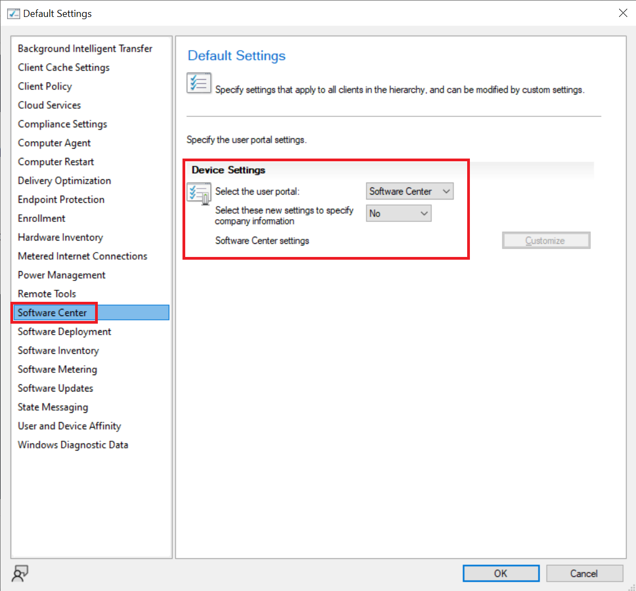Image resolution: width=636 pixels, height=591 pixels.
Task: Click 'Specify the user portal settings.' text
Action: point(246,140)
